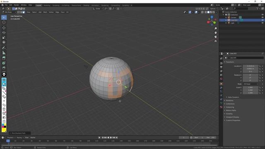Select the Measure tool
The height and width of the screenshot is (149, 265).
point(4,53)
